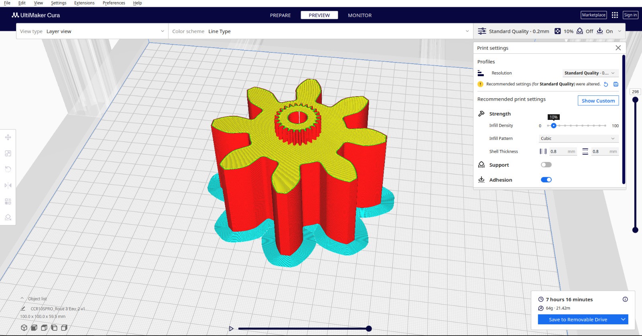The image size is (642, 336).
Task: Click the reset recommended settings arrow icon
Action: coord(606,84)
